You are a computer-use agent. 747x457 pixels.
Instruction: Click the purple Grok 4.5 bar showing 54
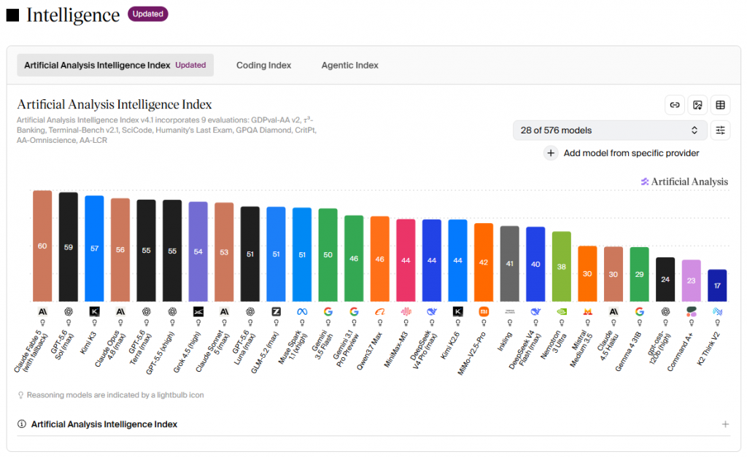(198, 252)
